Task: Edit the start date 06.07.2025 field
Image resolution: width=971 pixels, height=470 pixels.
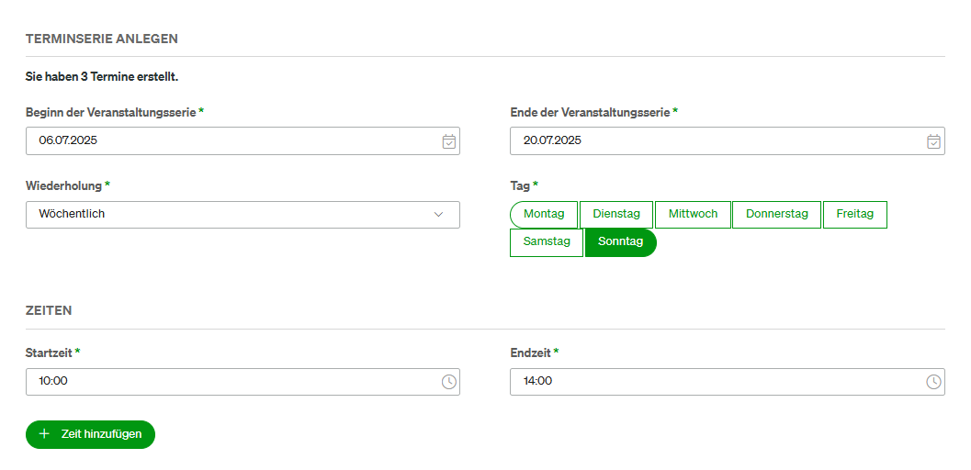Action: click(243, 141)
